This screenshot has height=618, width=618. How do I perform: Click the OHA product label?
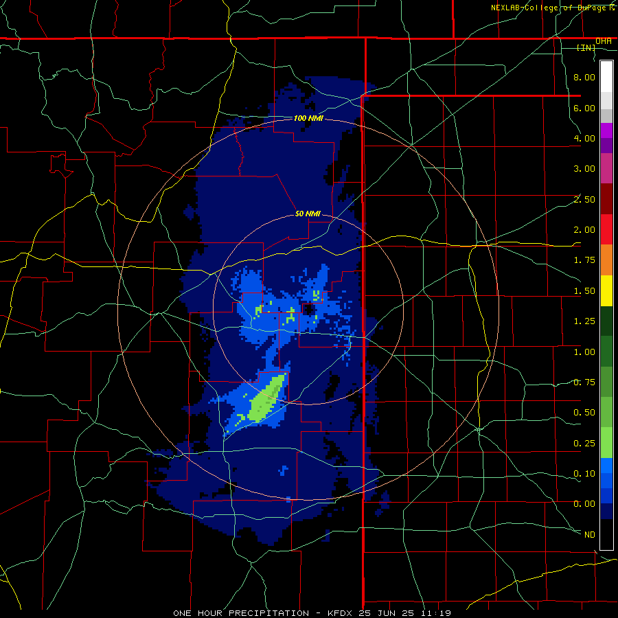pos(604,41)
